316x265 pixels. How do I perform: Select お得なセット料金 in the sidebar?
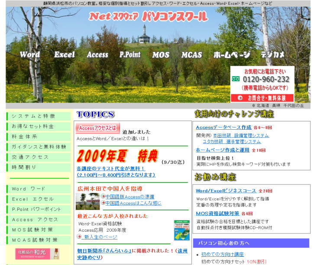(39, 126)
